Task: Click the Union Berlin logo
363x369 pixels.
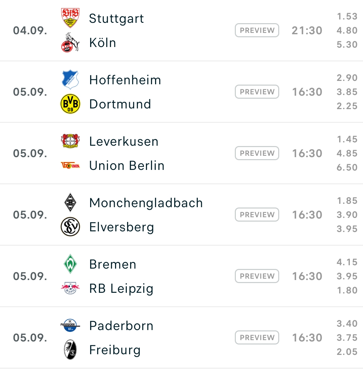Action: pos(70,166)
